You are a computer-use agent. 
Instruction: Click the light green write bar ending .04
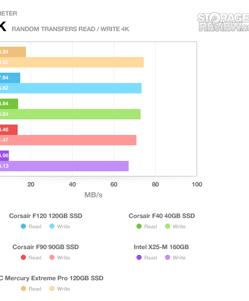(x=70, y=114)
